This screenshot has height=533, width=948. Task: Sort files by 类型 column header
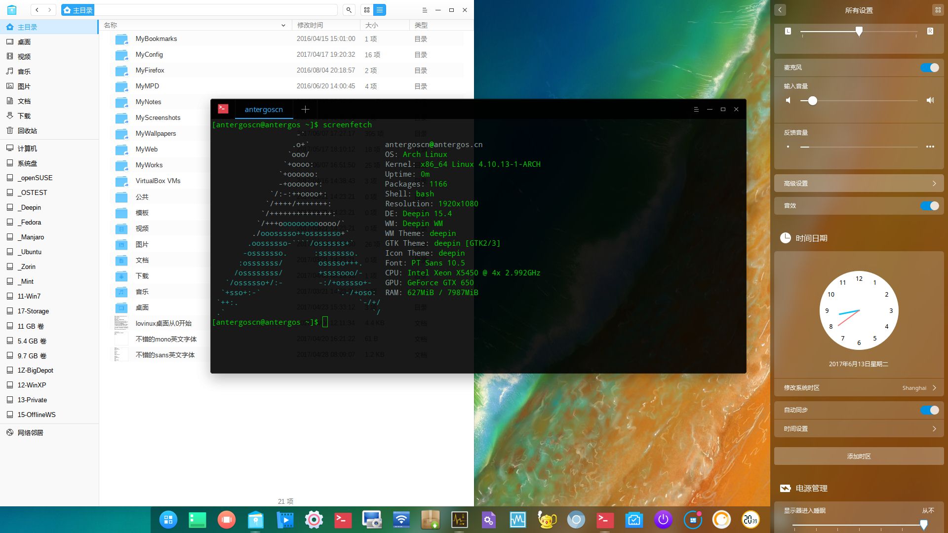click(x=441, y=25)
